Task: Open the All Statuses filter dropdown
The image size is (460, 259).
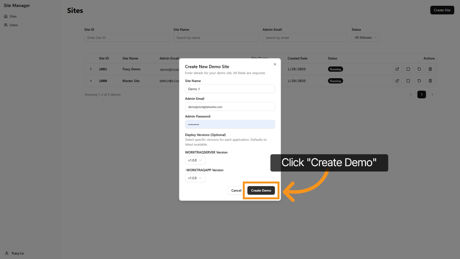Action: (366, 37)
